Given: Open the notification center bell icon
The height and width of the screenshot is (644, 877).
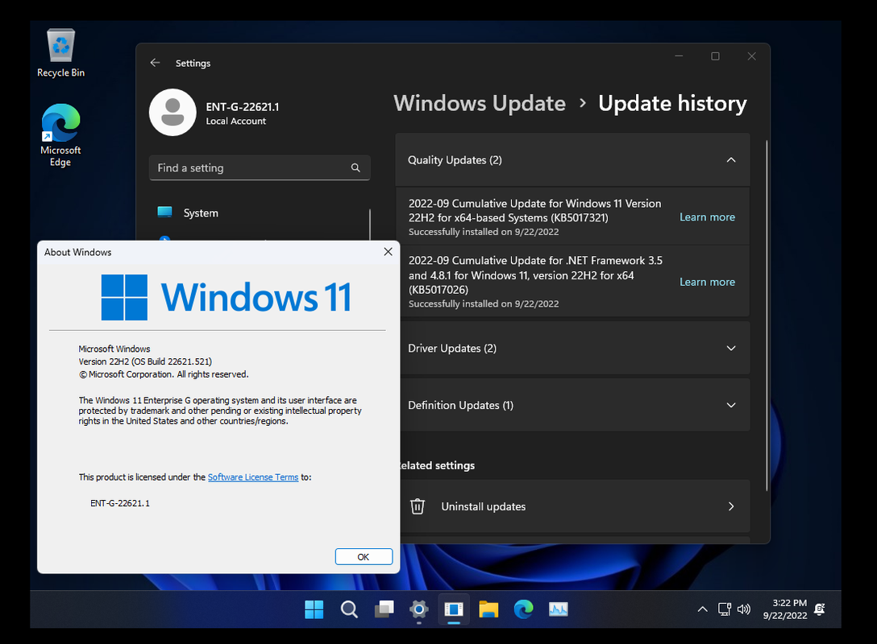Looking at the screenshot, I should (x=820, y=609).
